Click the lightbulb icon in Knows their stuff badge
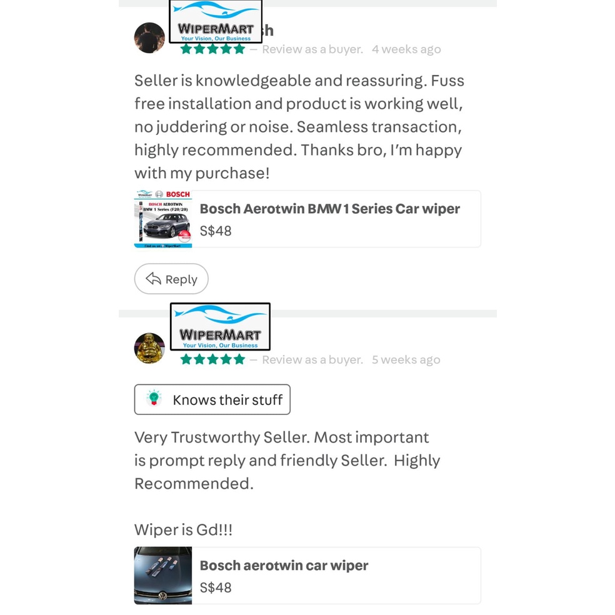615x615 pixels. tap(154, 398)
